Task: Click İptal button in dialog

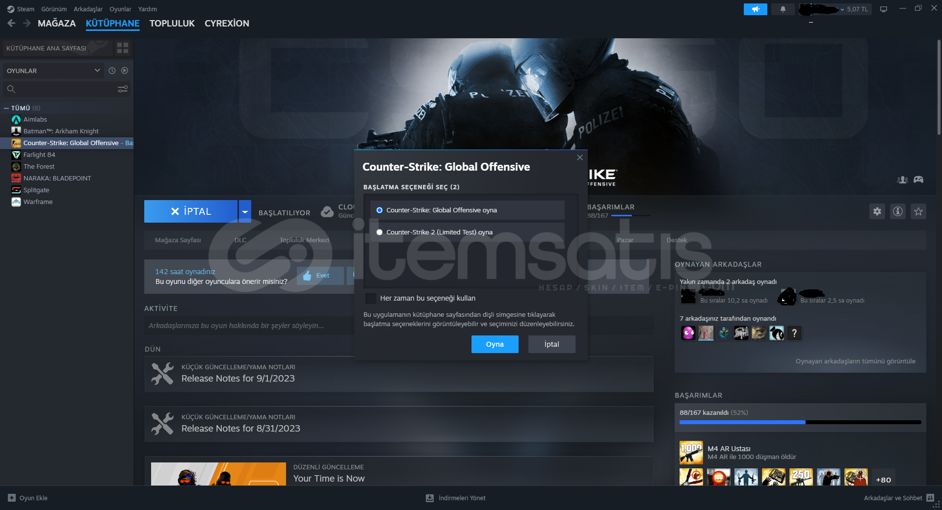Action: point(552,344)
